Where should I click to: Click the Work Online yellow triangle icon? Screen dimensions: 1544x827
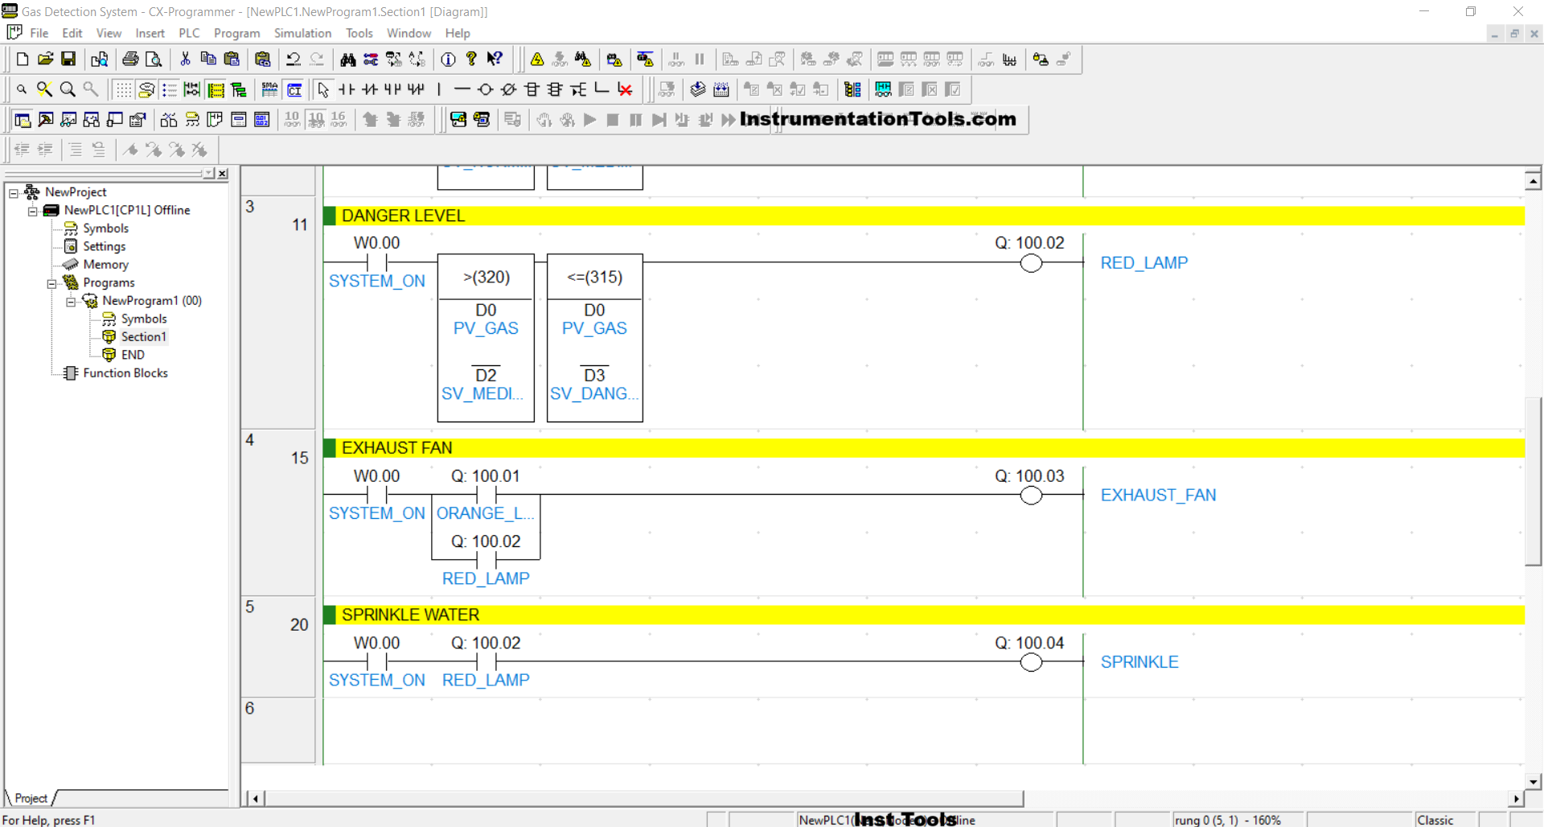click(537, 60)
